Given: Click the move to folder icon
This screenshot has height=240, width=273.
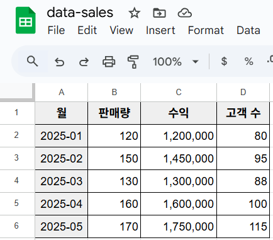Looking at the screenshot, I should (159, 13).
